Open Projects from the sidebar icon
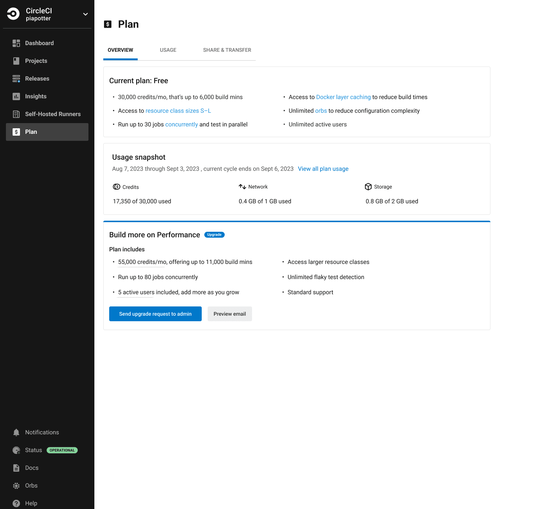The image size is (533, 509). [16, 61]
